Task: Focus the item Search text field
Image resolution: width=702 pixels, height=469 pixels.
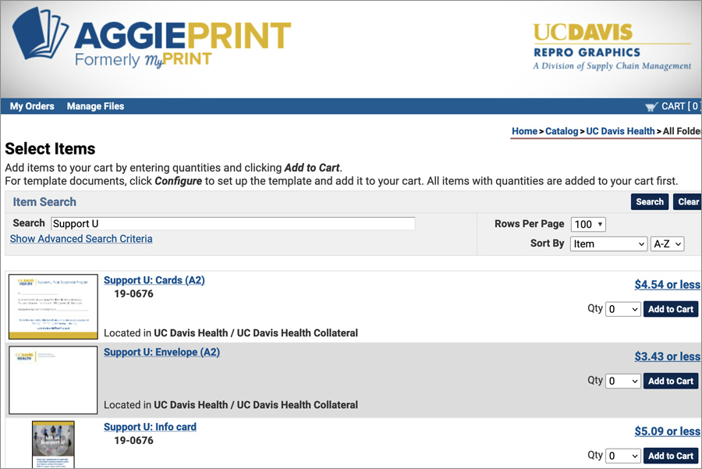Action: click(x=232, y=223)
